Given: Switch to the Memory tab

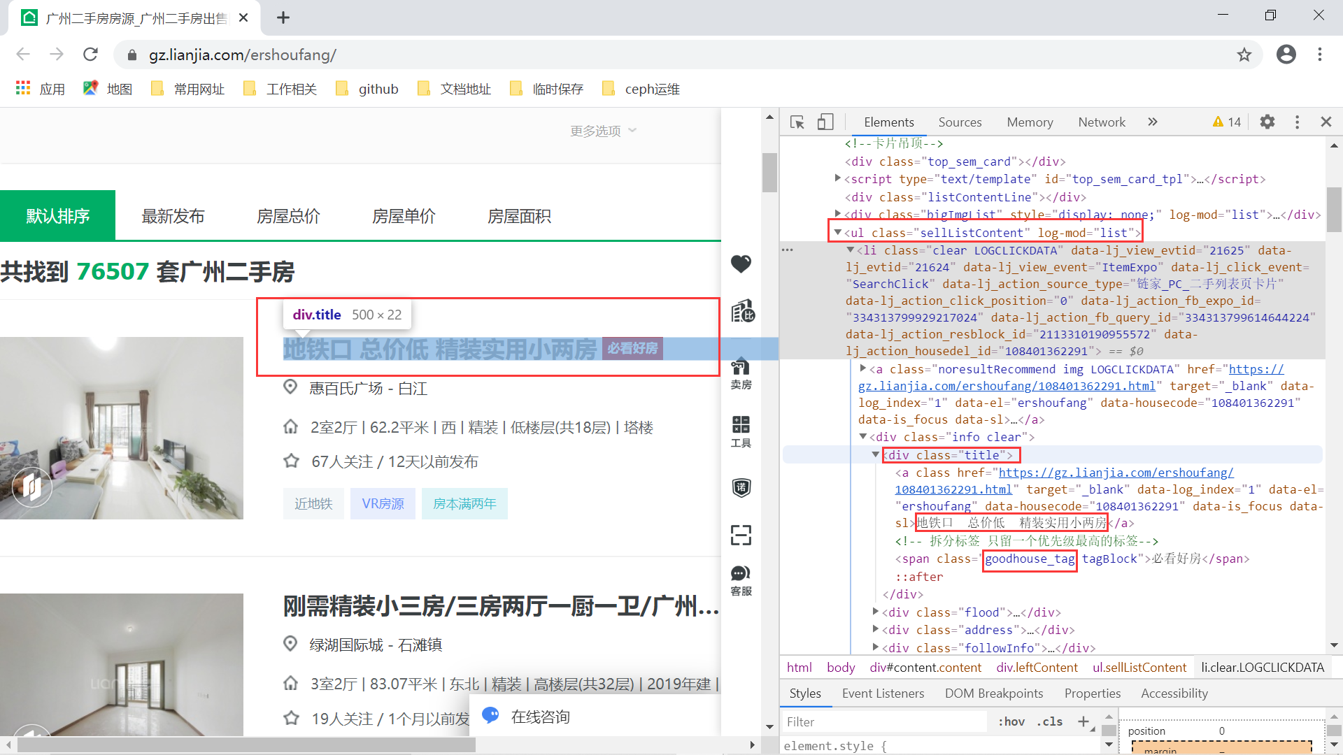Looking at the screenshot, I should [1030, 122].
